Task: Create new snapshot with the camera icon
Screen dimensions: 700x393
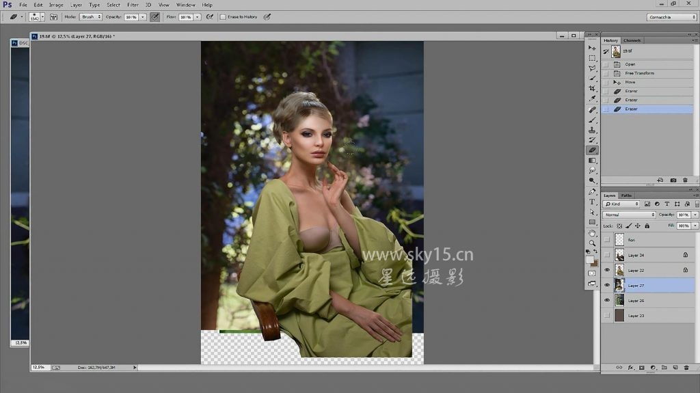Action: [x=673, y=180]
